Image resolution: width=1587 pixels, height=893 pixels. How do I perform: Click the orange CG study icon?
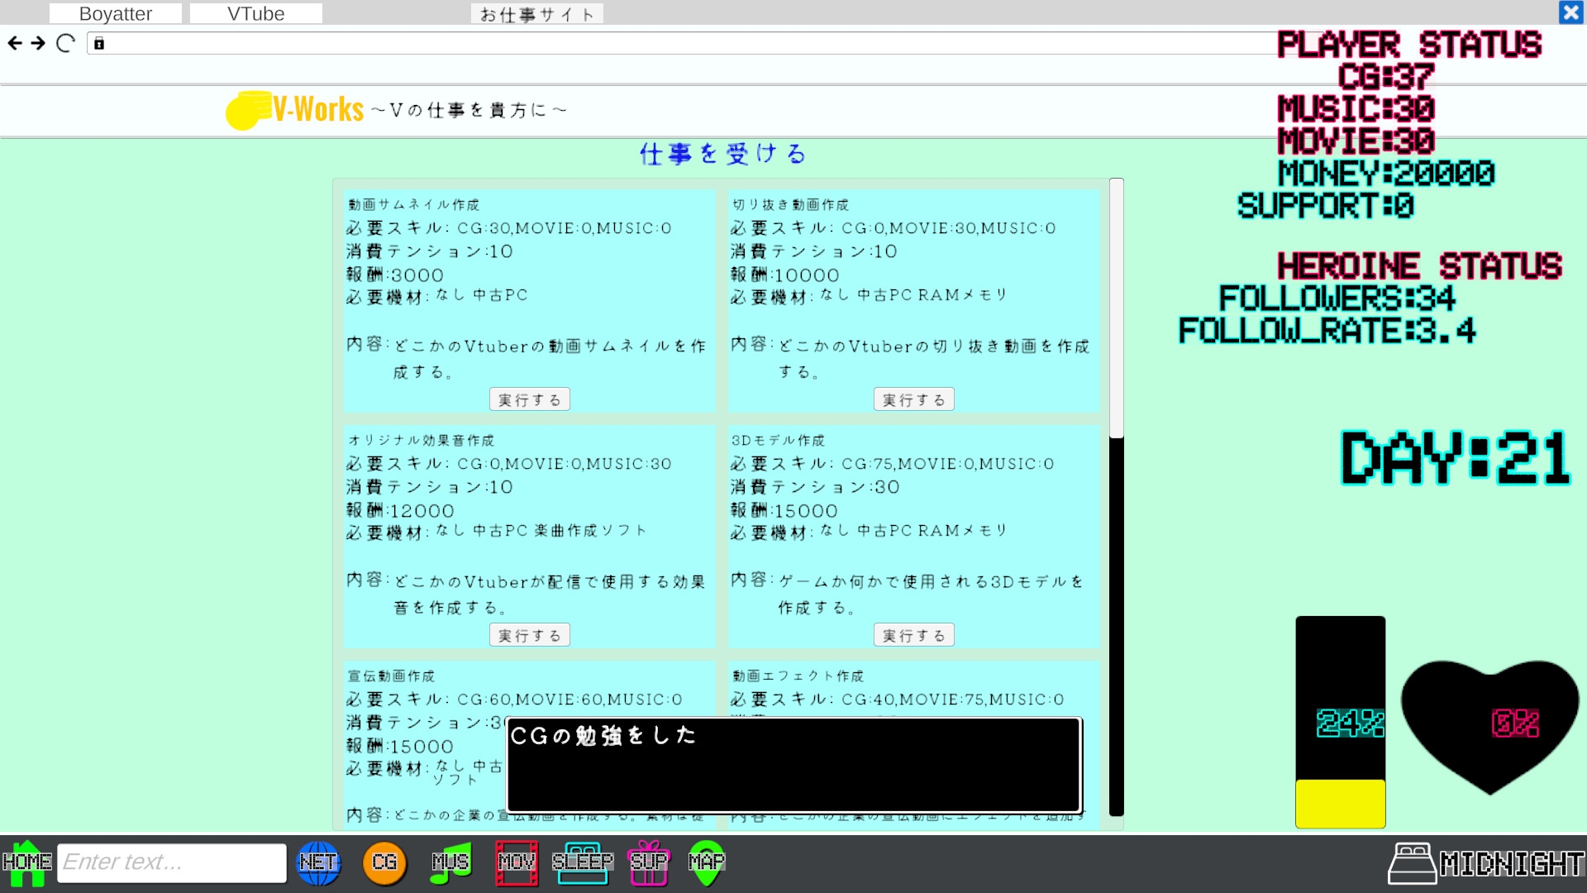(385, 862)
